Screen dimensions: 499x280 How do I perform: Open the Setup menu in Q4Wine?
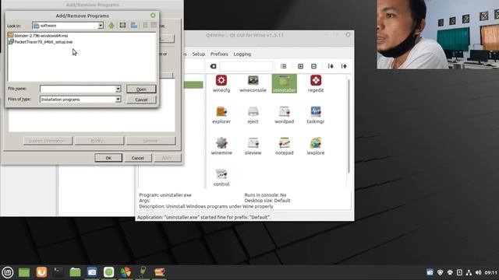(198, 54)
